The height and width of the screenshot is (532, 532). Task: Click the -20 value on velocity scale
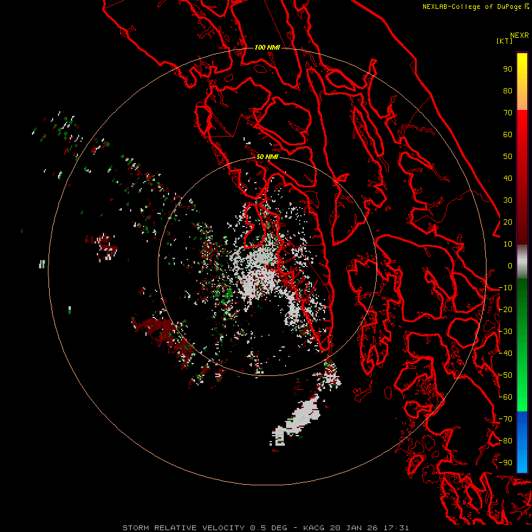point(505,310)
